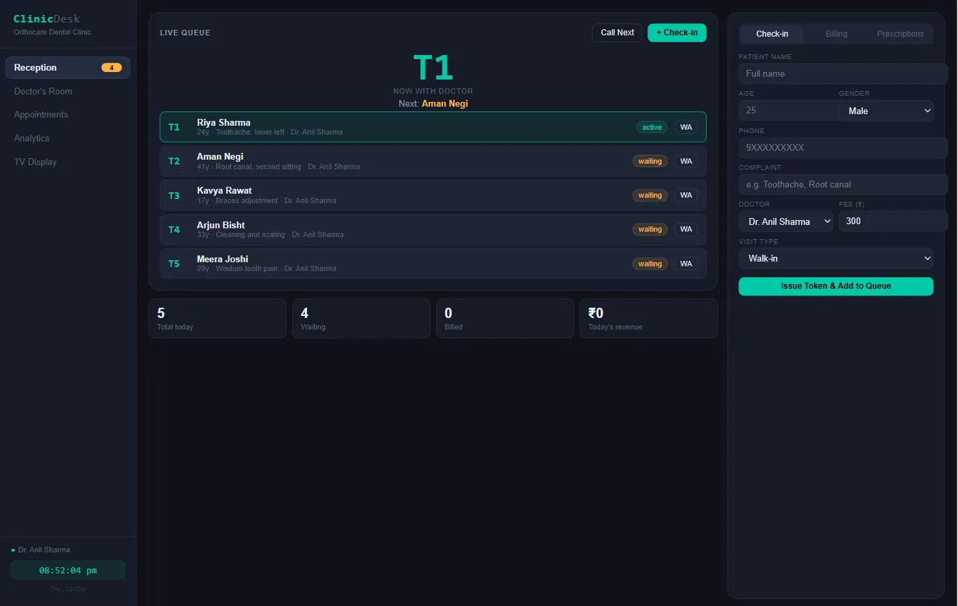Viewport: 958px width, 606px height.
Task: Click the active status badge for T1
Action: 652,127
